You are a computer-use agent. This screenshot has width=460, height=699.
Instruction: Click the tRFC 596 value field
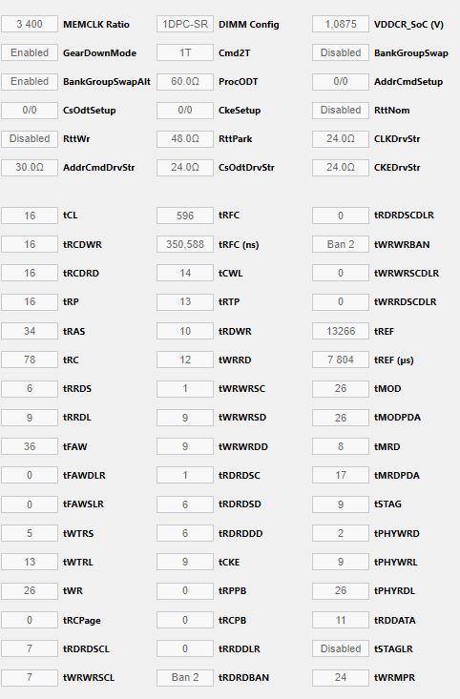185,216
